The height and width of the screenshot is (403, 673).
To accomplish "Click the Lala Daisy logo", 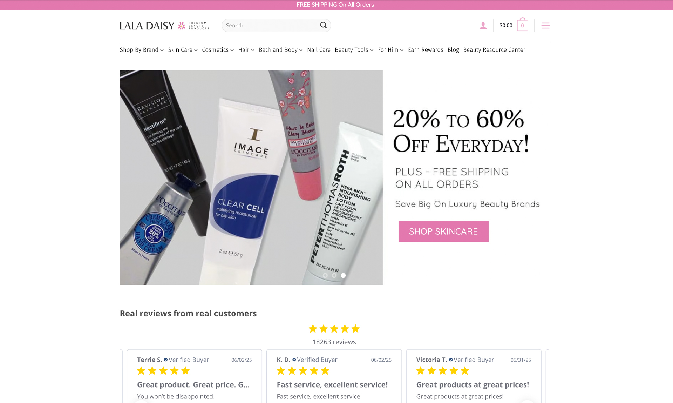I will coord(164,26).
